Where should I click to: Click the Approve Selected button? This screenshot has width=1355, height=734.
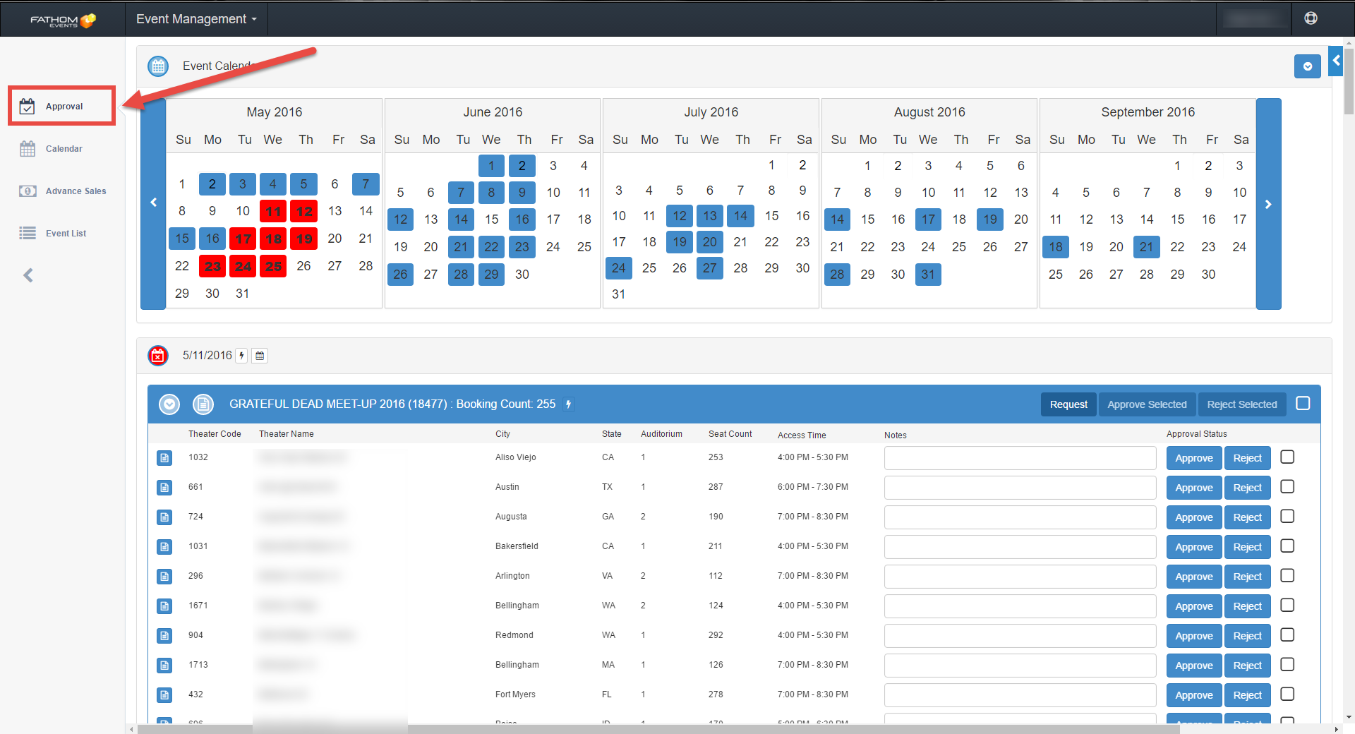(1147, 404)
